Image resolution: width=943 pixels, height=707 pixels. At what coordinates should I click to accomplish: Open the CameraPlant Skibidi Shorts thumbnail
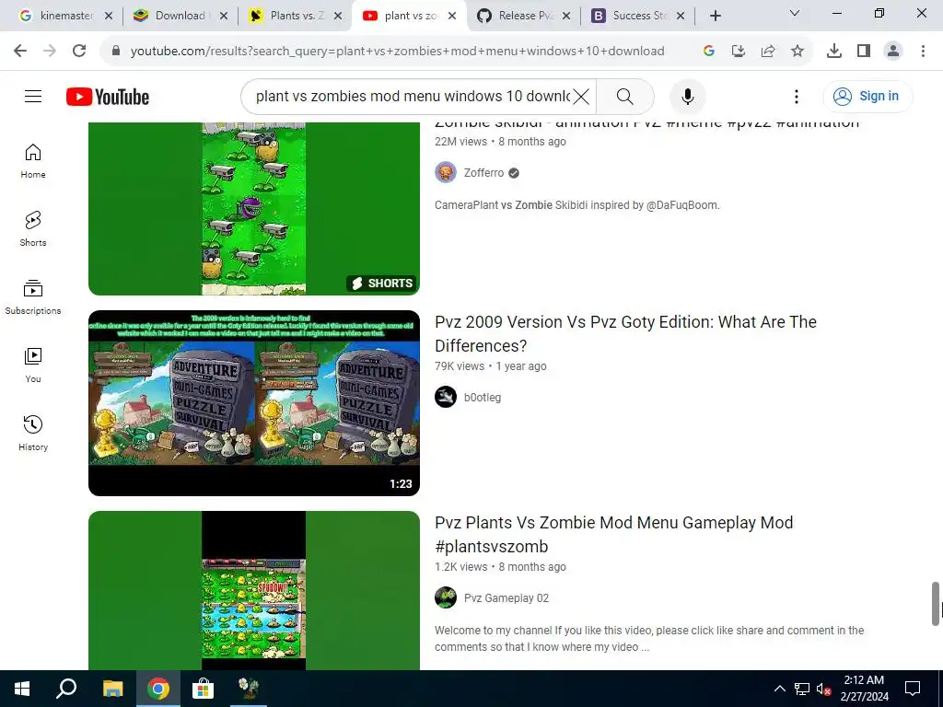tap(254, 209)
